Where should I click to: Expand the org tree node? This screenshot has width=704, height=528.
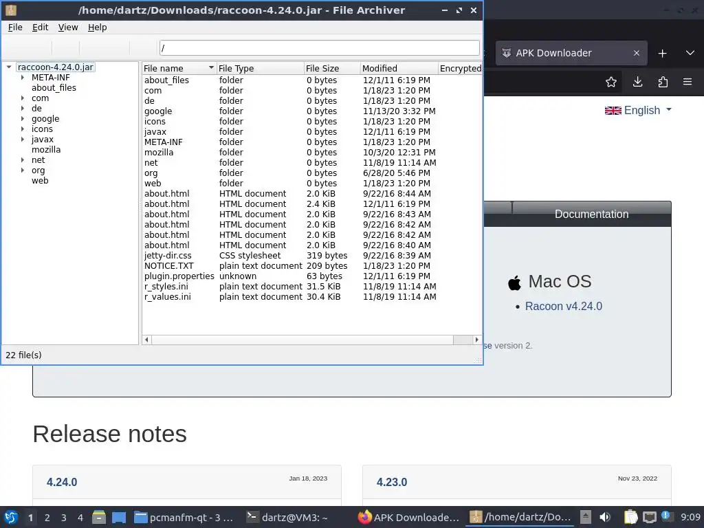coord(23,170)
